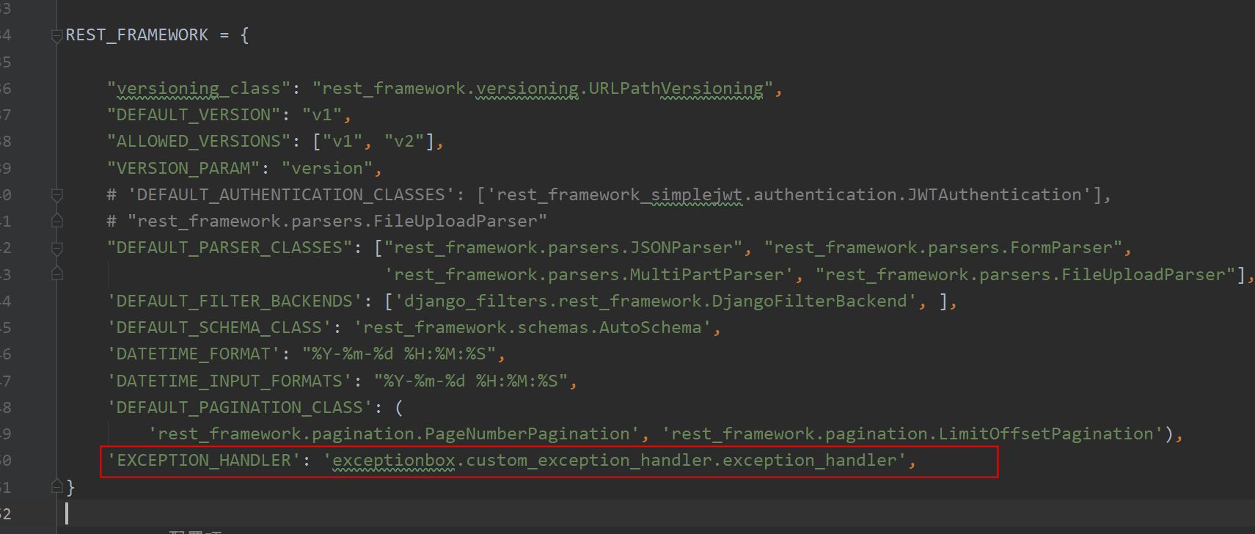Click the opening brace after REST_FRAMEWORK =
This screenshot has width=1255, height=534.
tap(244, 35)
